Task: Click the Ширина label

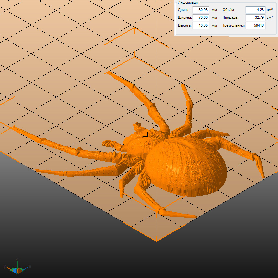Action: [x=185, y=18]
